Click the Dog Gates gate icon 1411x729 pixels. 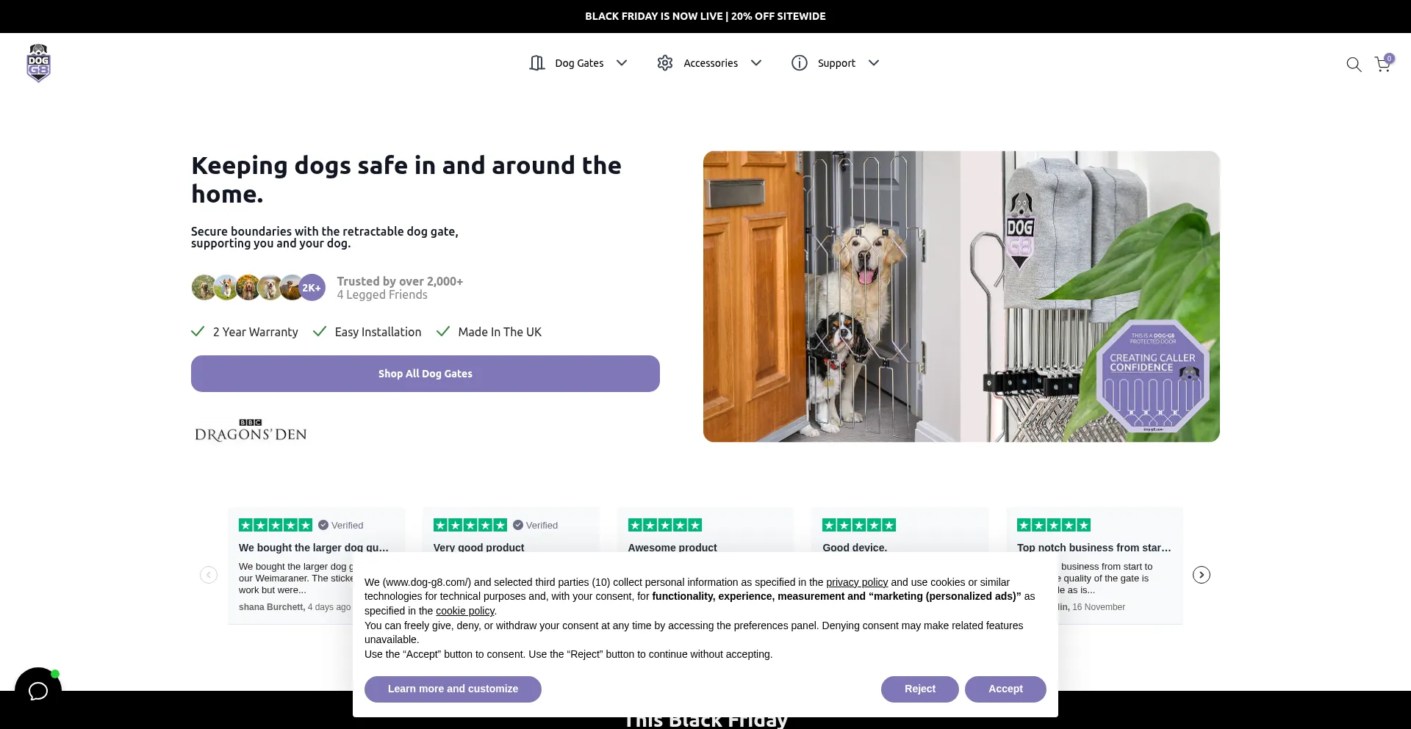point(537,63)
